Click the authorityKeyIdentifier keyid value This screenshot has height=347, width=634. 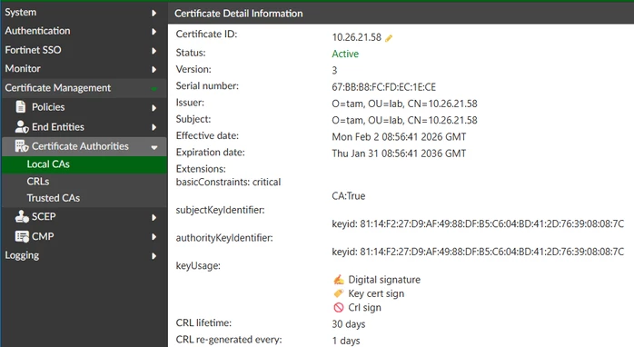(478, 252)
